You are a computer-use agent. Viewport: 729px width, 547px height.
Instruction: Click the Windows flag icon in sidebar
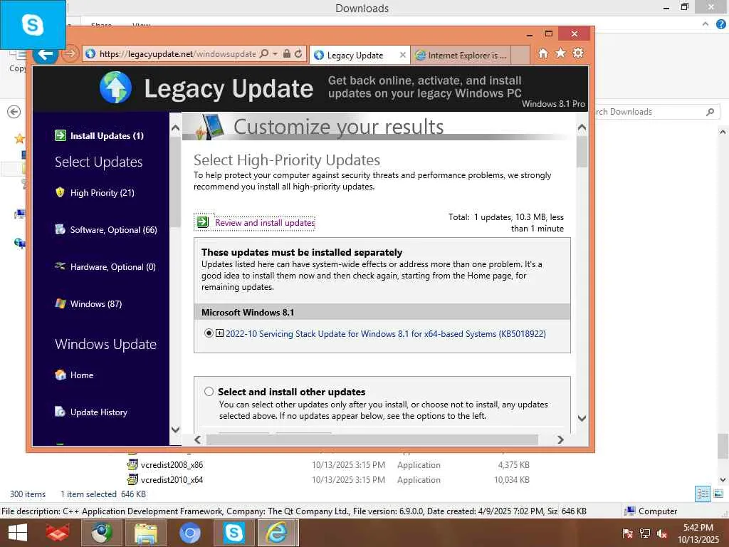point(61,303)
